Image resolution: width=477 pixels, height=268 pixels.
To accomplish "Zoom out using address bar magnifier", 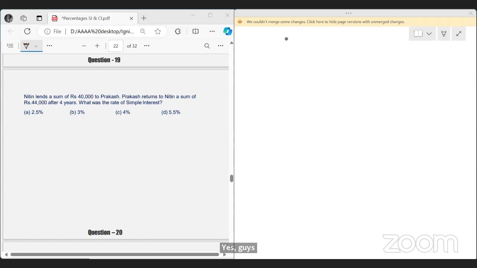I will (x=143, y=31).
